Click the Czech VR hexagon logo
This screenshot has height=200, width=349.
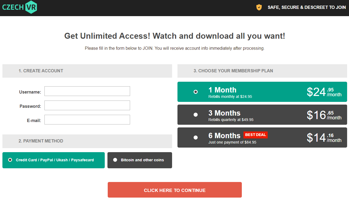[31, 7]
